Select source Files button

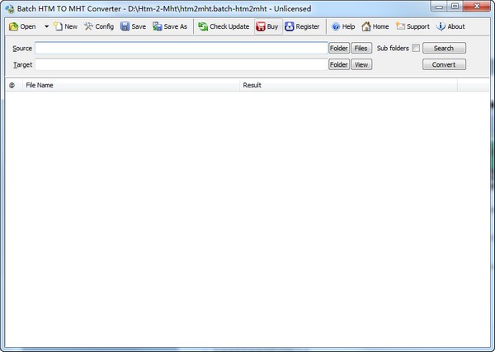361,48
